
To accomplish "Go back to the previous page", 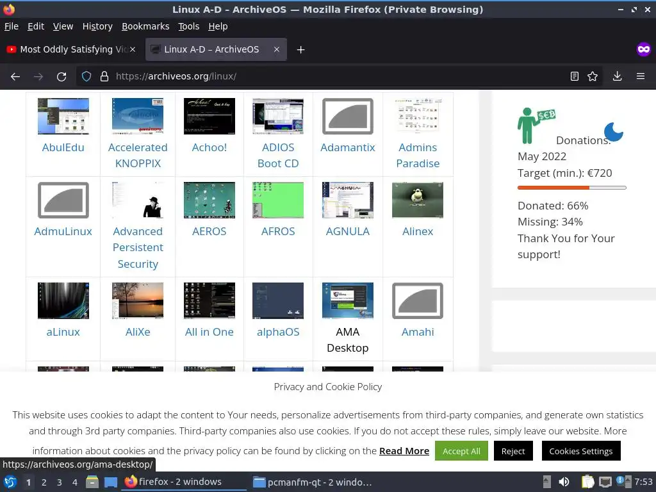I will pos(15,77).
